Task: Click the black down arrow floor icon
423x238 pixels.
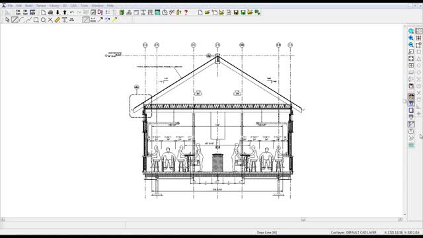Action: [x=58, y=13]
